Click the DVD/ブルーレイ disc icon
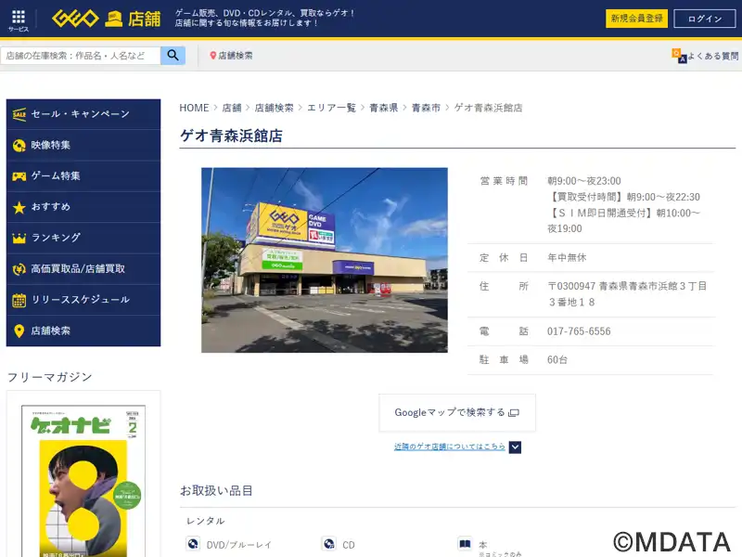The height and width of the screenshot is (557, 742). 193,543
